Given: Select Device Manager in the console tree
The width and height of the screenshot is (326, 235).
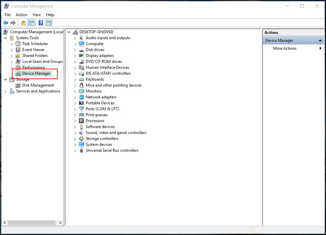Looking at the screenshot, I should click(x=36, y=73).
